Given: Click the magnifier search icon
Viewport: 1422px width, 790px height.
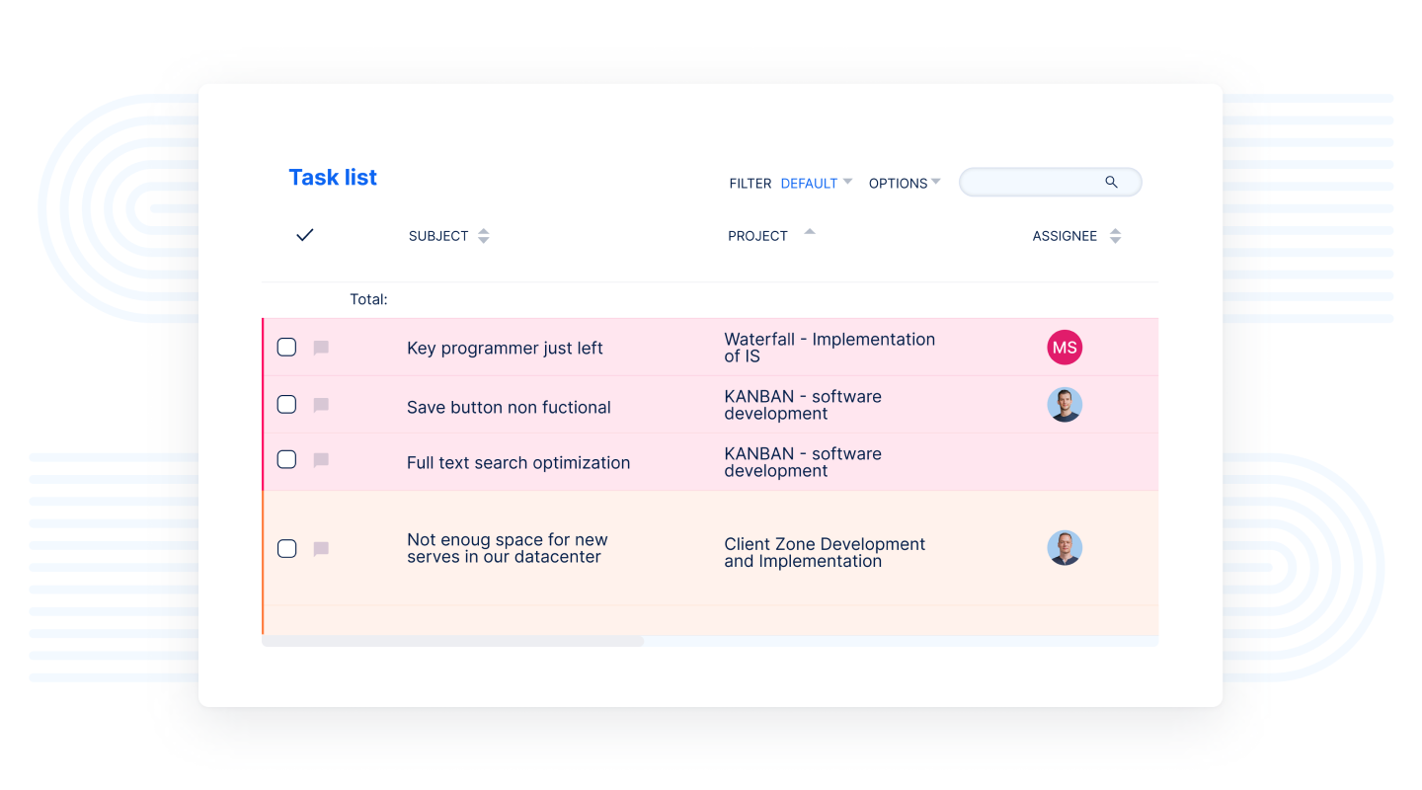Looking at the screenshot, I should click(x=1111, y=182).
